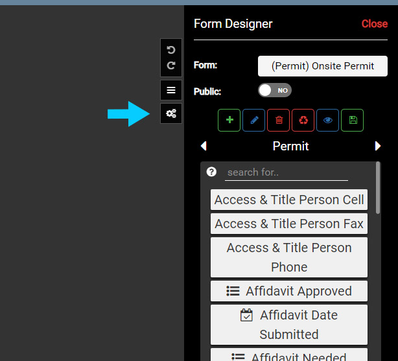Click the red trash delete icon

click(278, 120)
